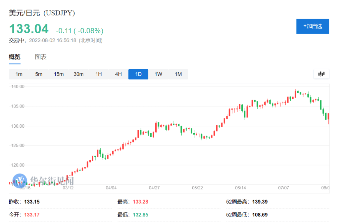The height and width of the screenshot is (222, 339).
Task: Switch to the 概览 overview tab
Action: [15, 57]
